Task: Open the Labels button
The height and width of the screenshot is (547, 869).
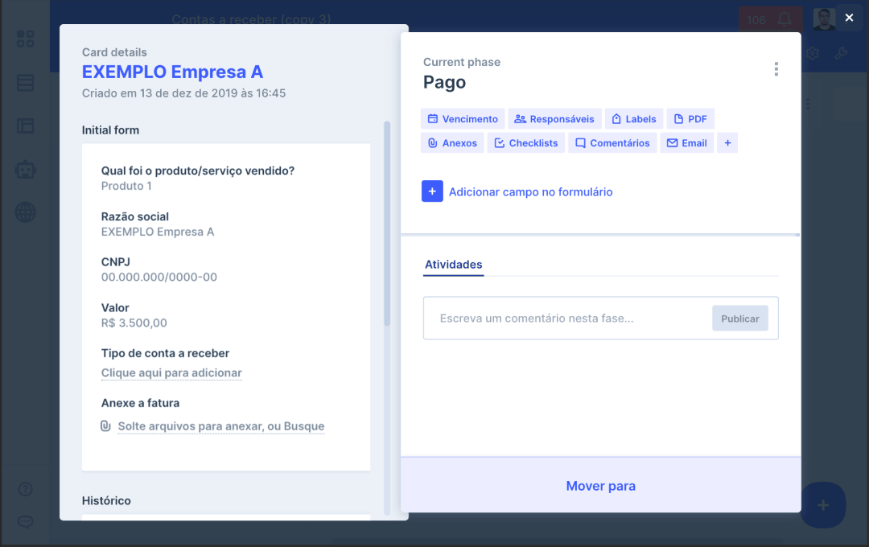Action: click(x=633, y=119)
